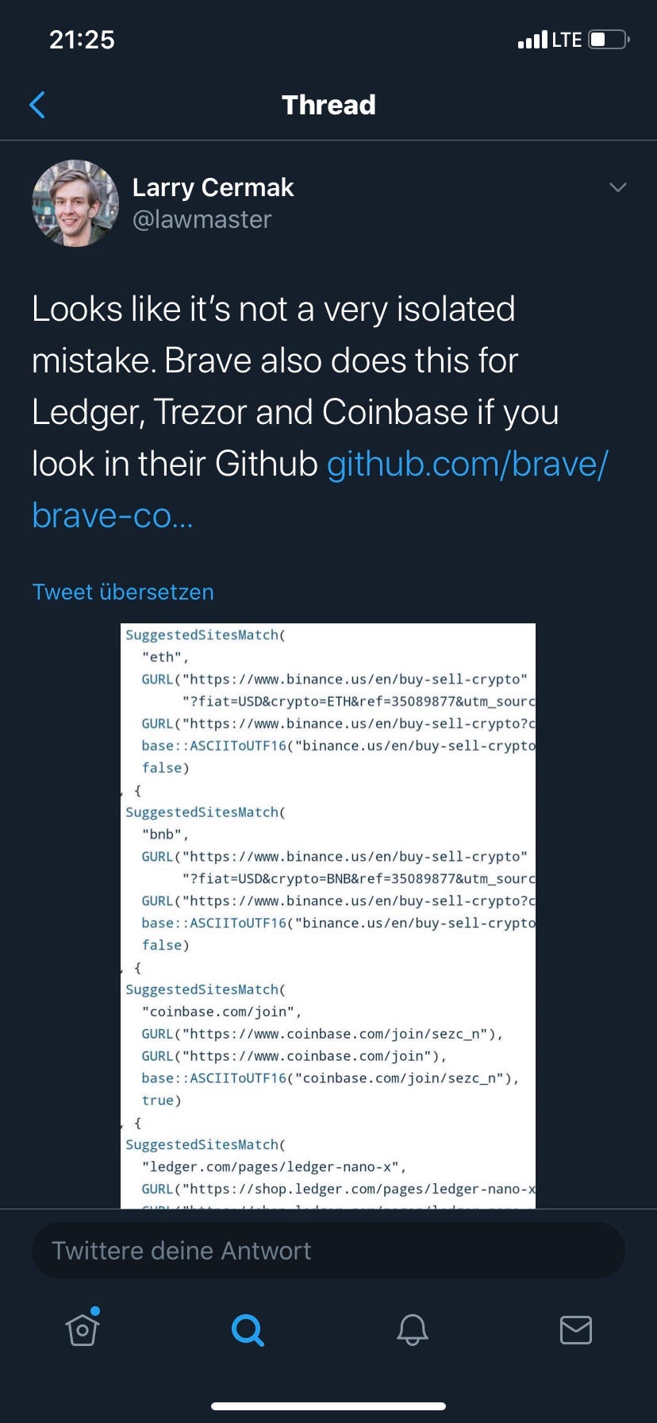657x1423 pixels.
Task: Open the Notifications bell icon
Action: pos(412,1330)
